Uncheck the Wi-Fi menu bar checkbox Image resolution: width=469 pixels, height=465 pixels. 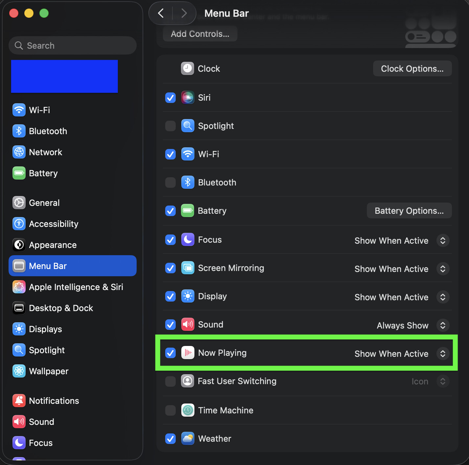point(170,154)
